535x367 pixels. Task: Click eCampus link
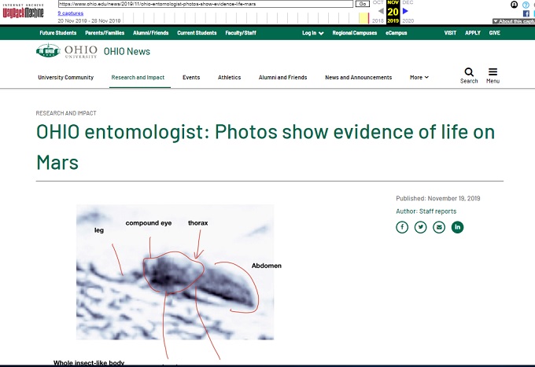(x=396, y=33)
